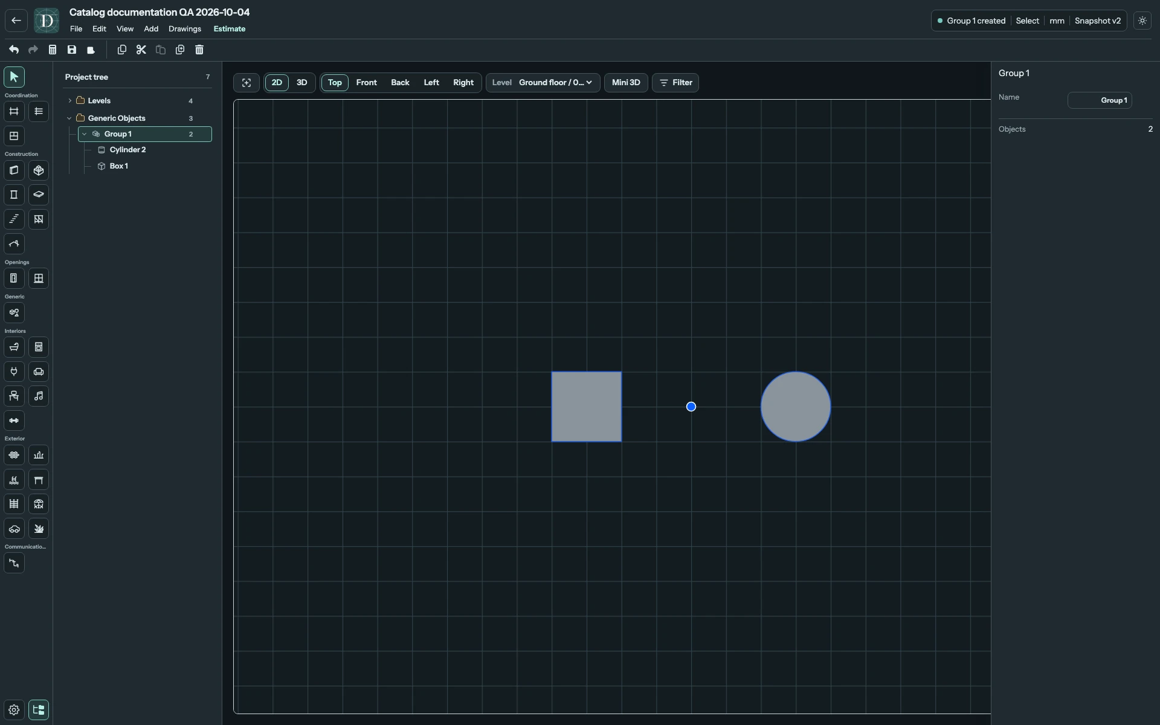Zoom to fit with the focus icon
This screenshot has height=725, width=1160.
pyautogui.click(x=246, y=83)
